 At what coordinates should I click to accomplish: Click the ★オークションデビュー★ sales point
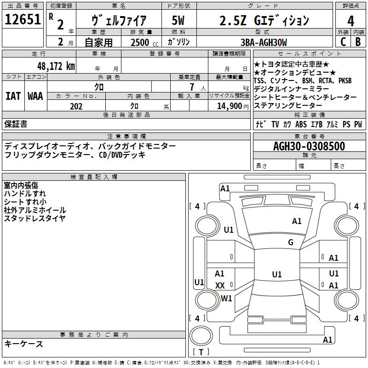(x=295, y=72)
